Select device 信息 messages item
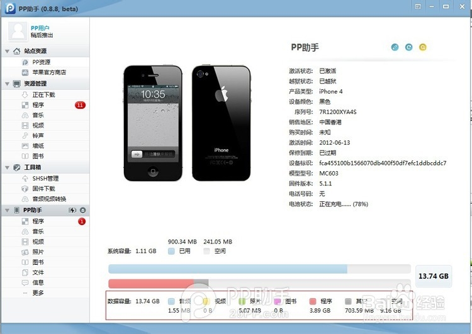472x334 pixels. [x=45, y=283]
